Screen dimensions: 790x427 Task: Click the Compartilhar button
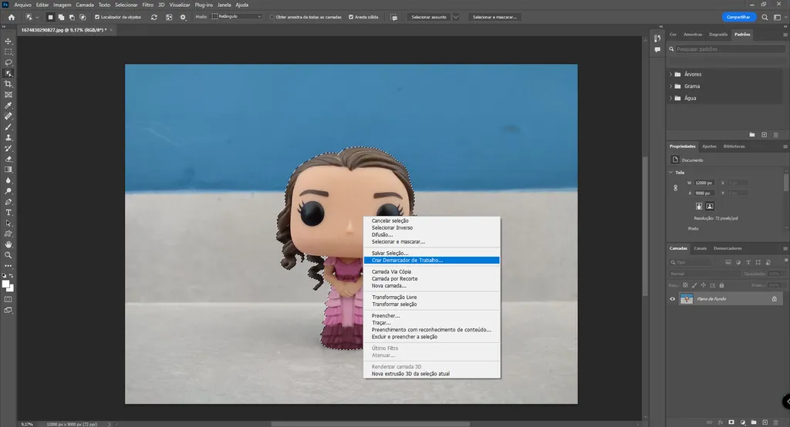pos(738,17)
